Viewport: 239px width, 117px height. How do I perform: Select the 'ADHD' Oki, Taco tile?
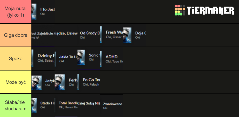tap(112, 59)
